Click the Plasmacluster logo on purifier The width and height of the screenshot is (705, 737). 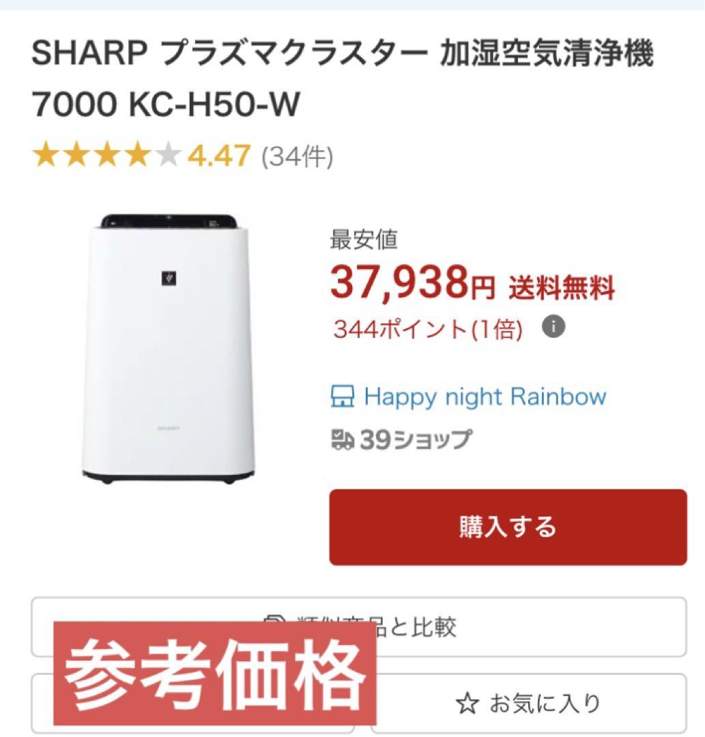pyautogui.click(x=169, y=278)
